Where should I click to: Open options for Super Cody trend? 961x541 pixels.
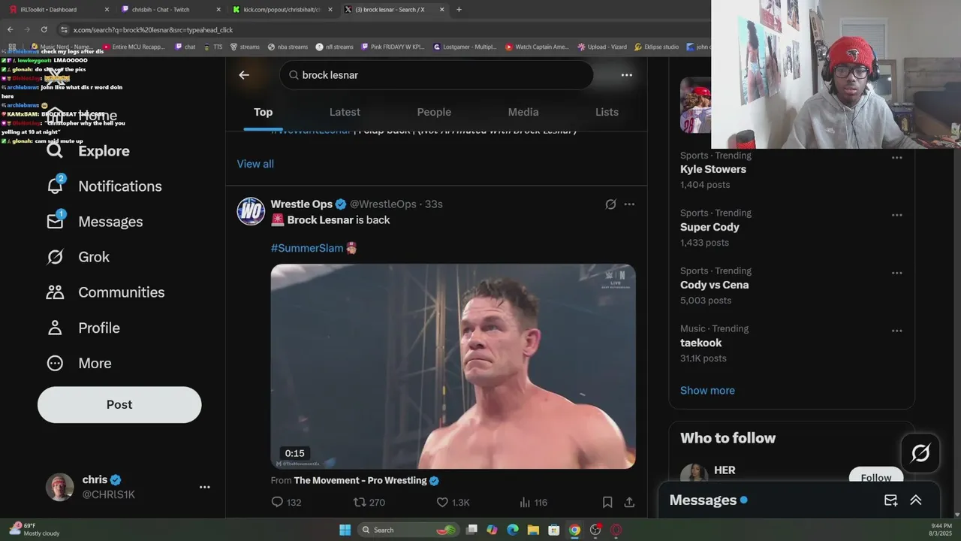[896, 215]
